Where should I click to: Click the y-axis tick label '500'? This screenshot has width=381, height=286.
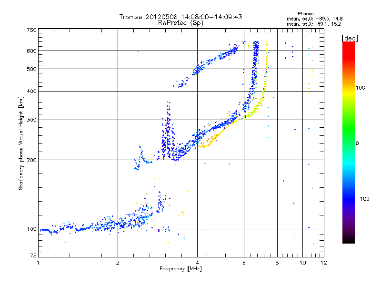click(31, 69)
